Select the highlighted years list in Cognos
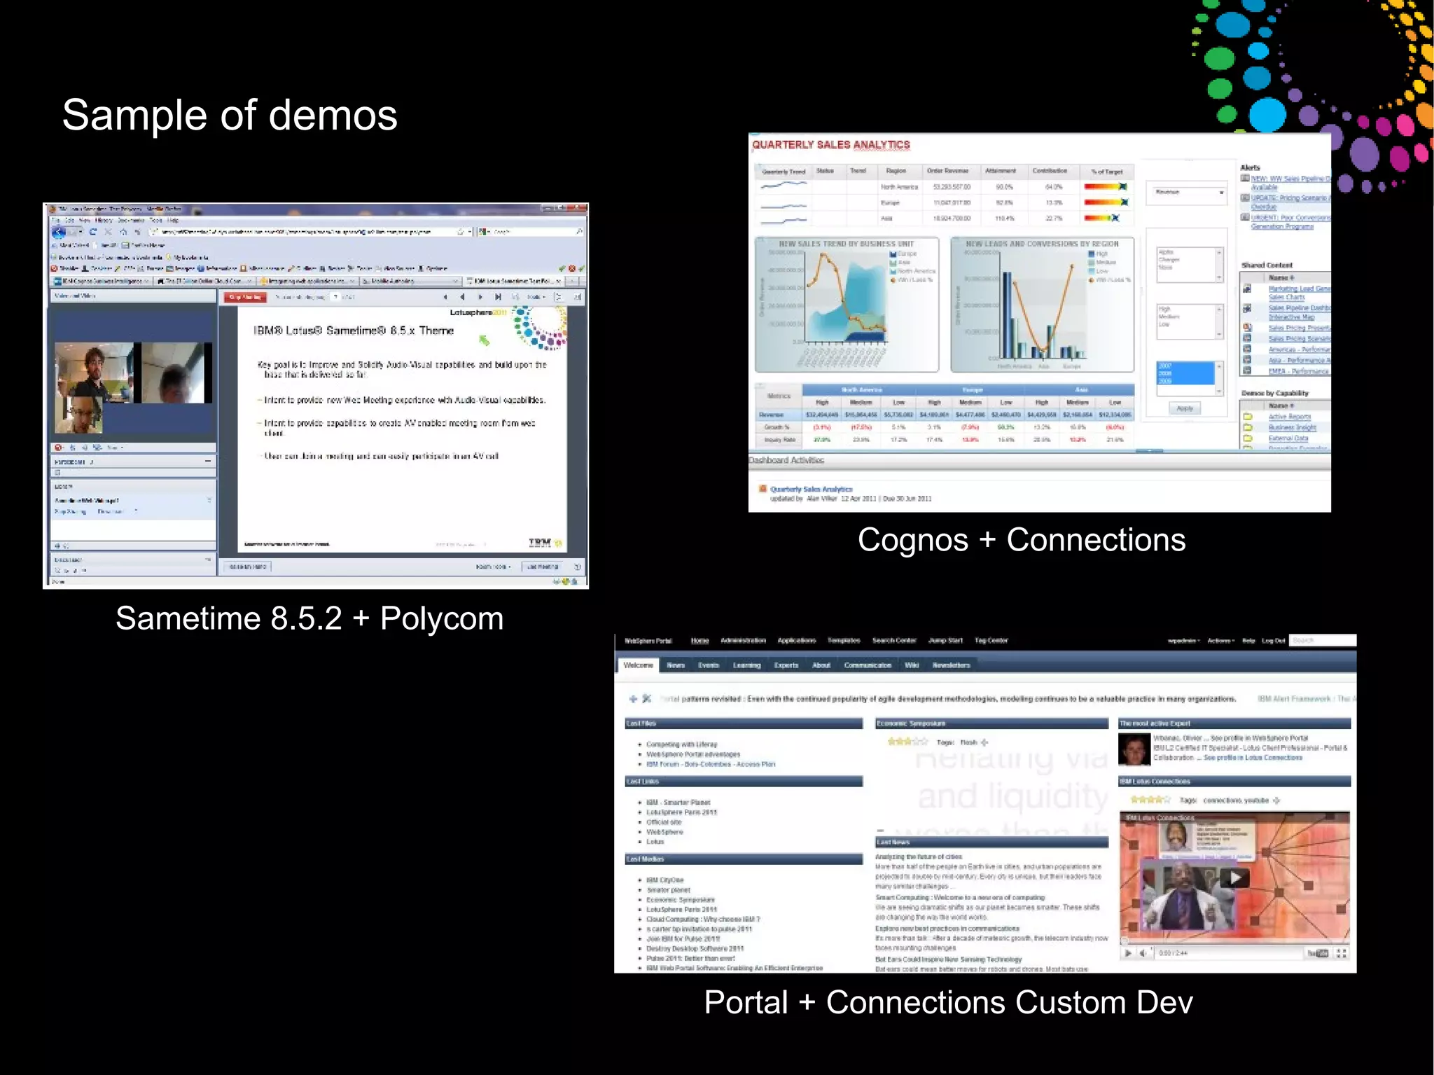This screenshot has height=1075, width=1434. (x=1185, y=373)
